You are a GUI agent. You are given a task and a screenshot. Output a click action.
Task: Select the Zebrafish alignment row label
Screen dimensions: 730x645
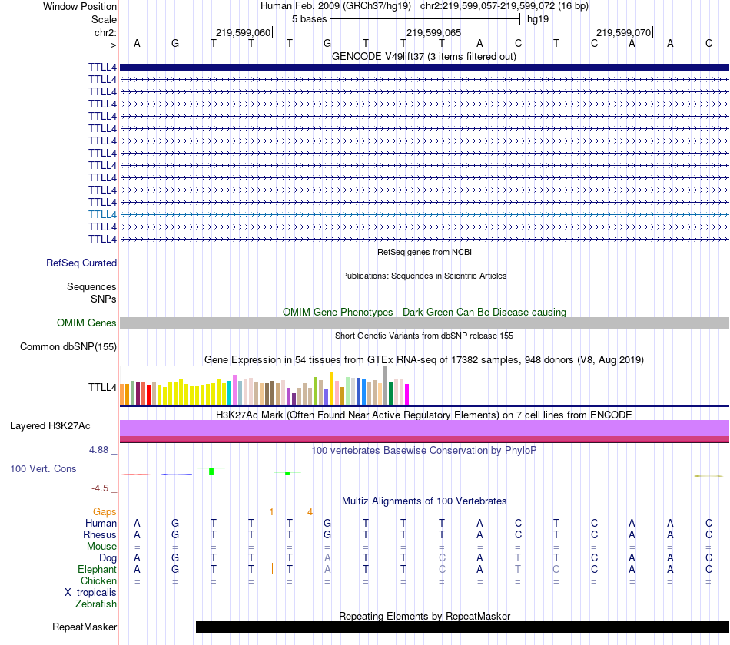coord(96,604)
